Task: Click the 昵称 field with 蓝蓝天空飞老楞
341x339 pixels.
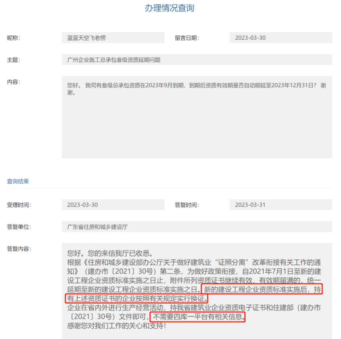Action: click(x=113, y=38)
